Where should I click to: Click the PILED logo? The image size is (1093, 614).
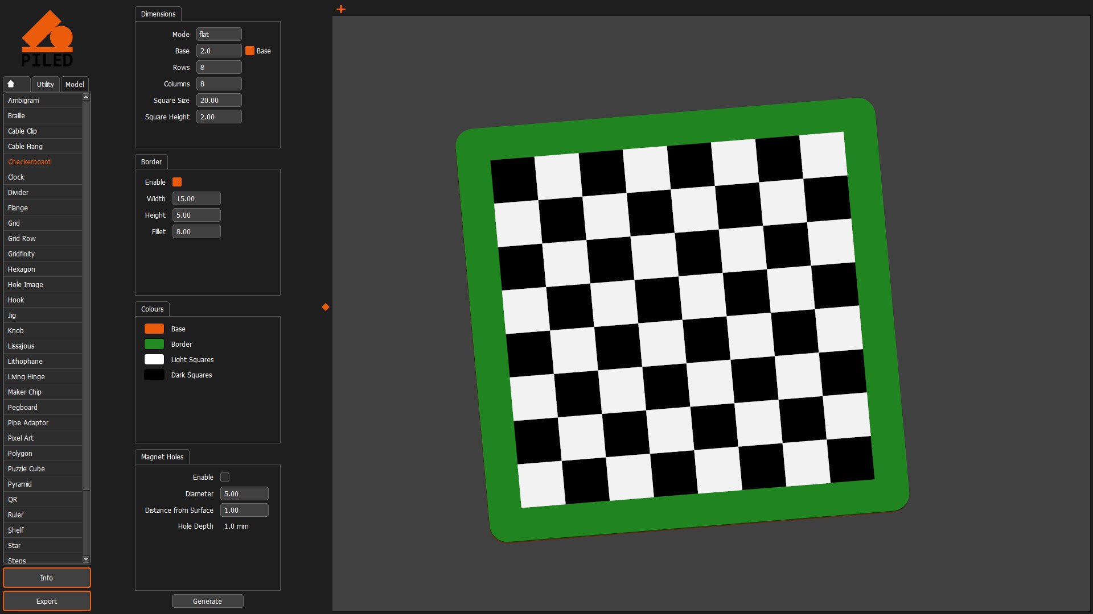coord(47,39)
